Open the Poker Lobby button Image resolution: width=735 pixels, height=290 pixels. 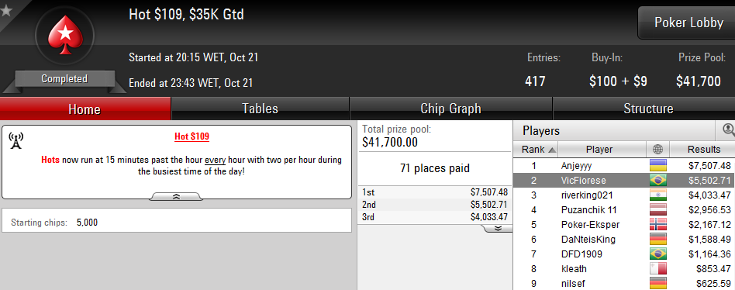pos(688,22)
